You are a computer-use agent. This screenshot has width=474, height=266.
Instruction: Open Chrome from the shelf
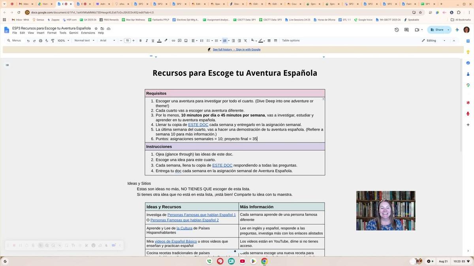tap(264, 261)
